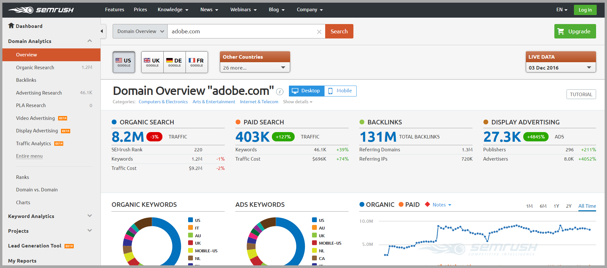Click the orange Search button
Screen dimensions: 607x268
pos(339,31)
